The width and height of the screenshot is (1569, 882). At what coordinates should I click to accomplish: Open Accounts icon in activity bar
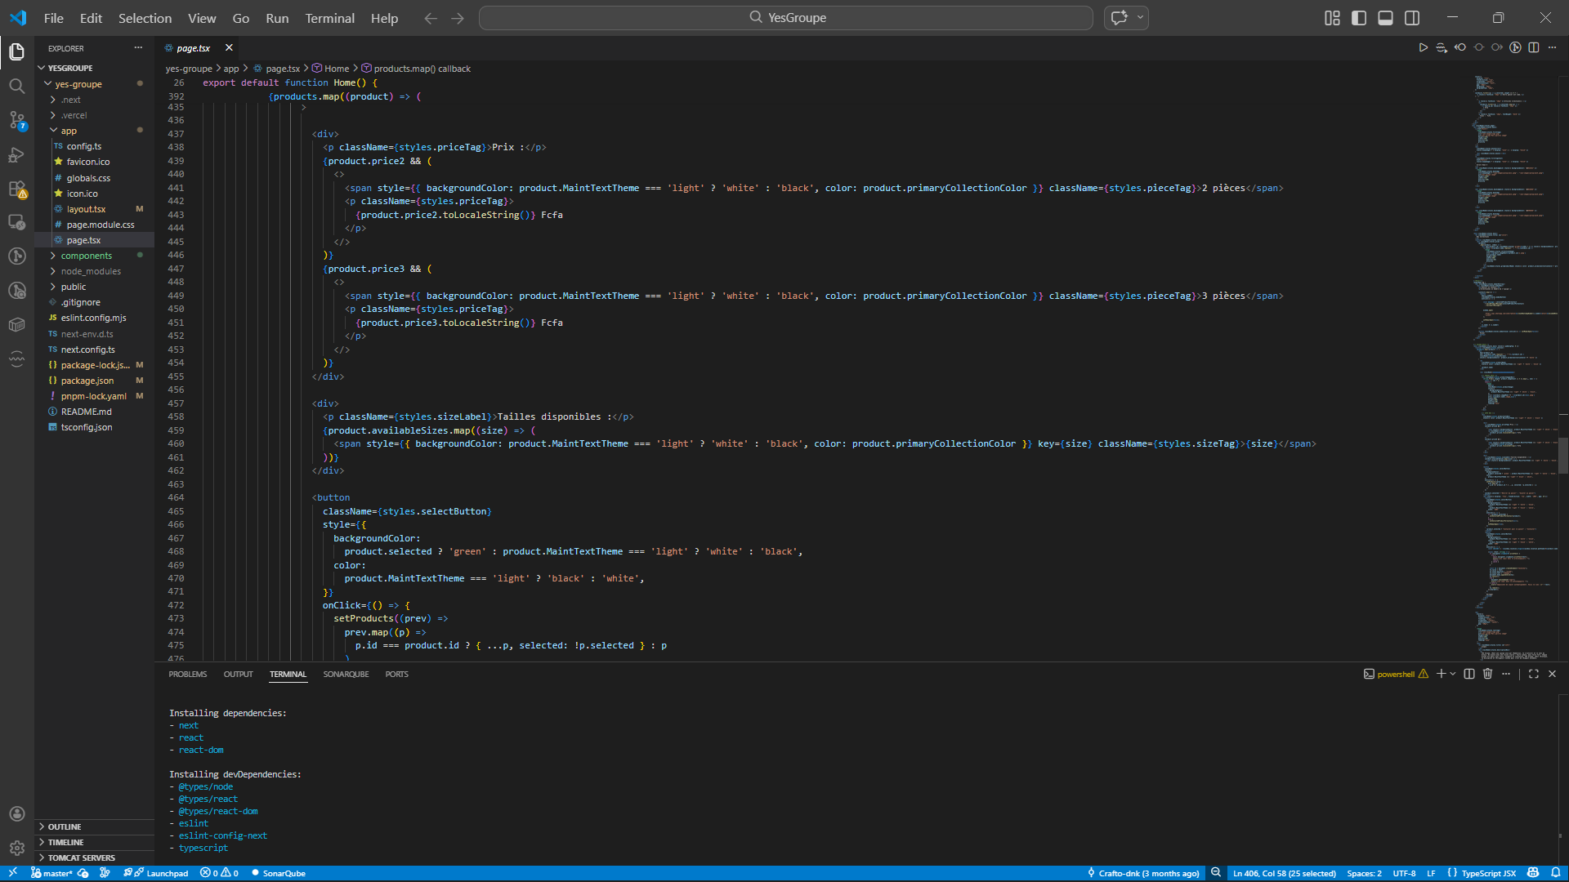[x=16, y=814]
